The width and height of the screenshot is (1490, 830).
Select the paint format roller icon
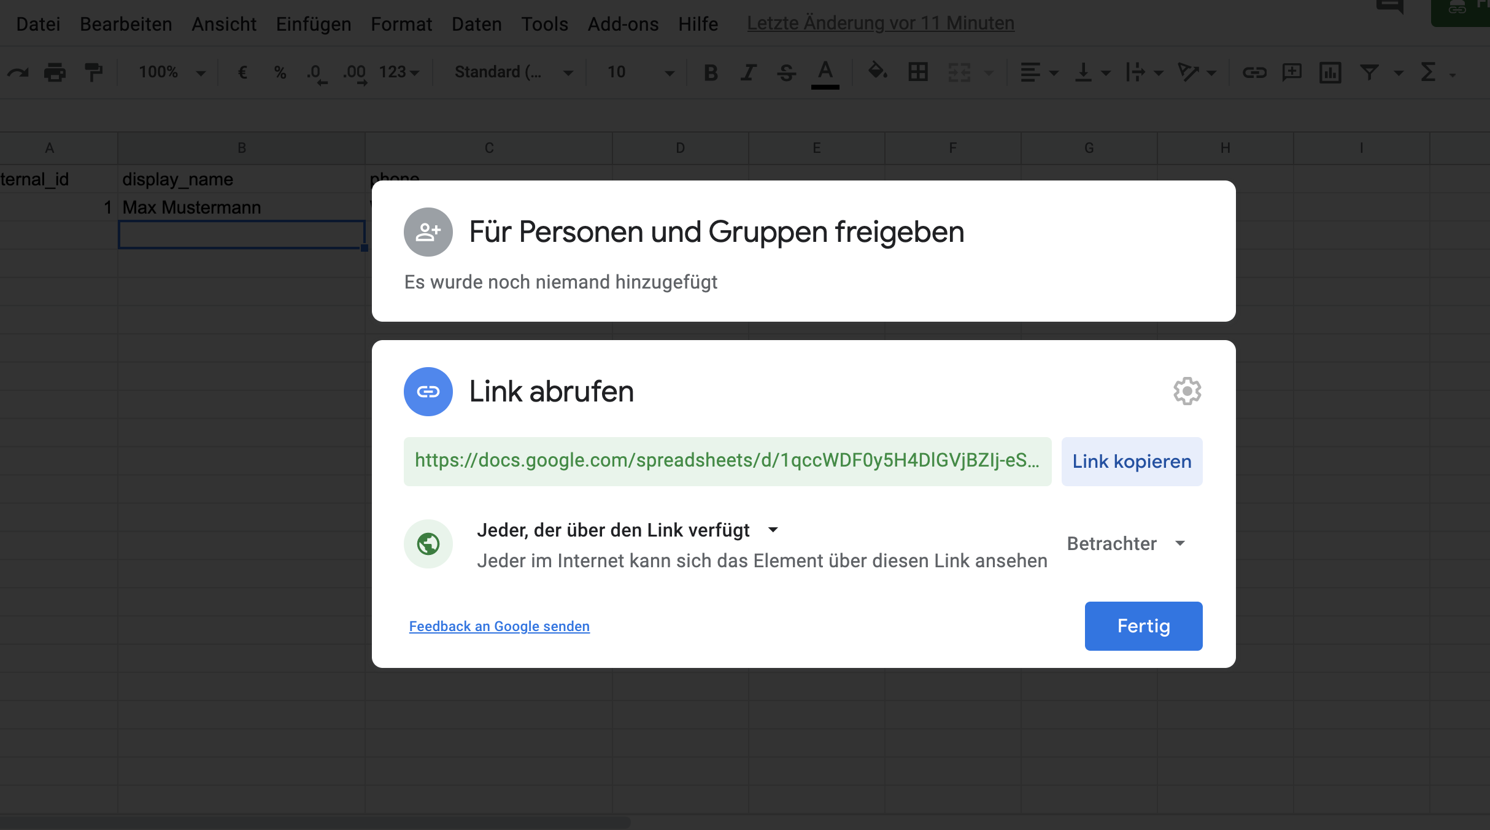tap(93, 72)
